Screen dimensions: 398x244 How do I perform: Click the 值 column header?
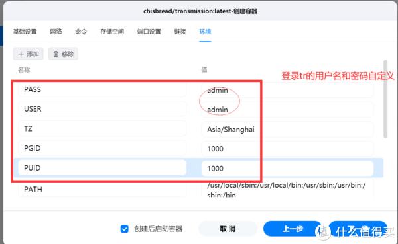point(204,70)
